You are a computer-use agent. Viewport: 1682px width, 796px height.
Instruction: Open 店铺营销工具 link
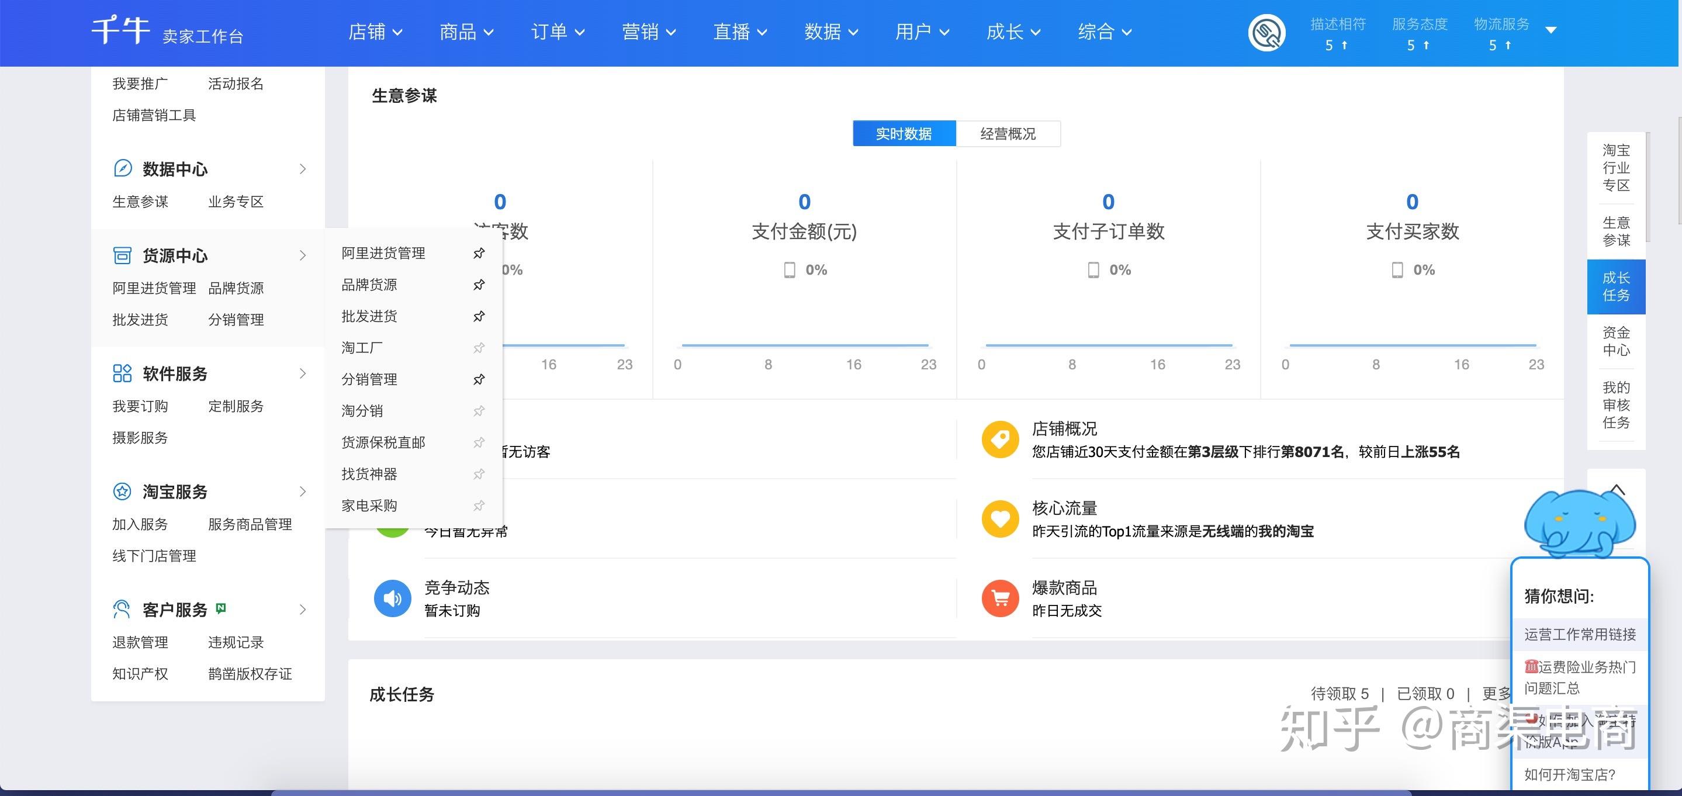coord(154,116)
